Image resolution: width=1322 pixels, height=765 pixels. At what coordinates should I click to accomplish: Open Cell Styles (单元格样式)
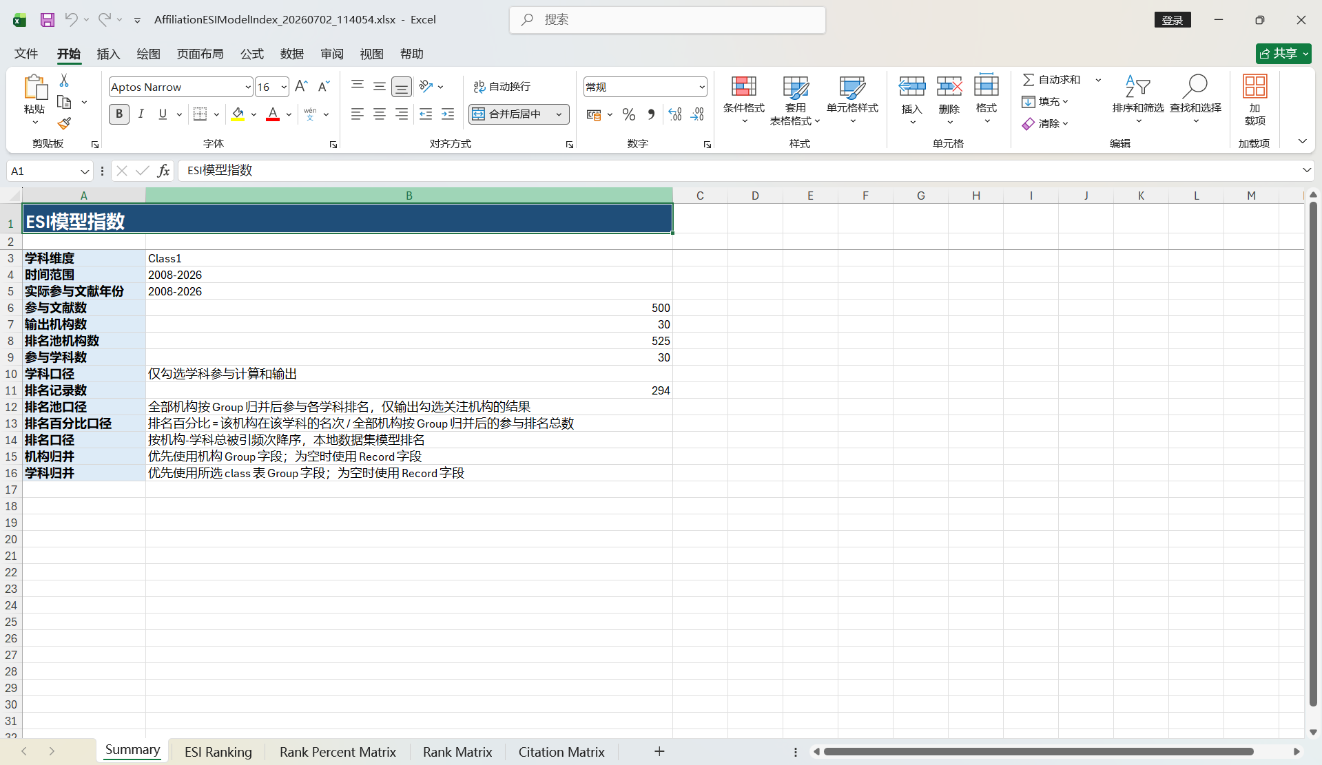click(x=852, y=100)
